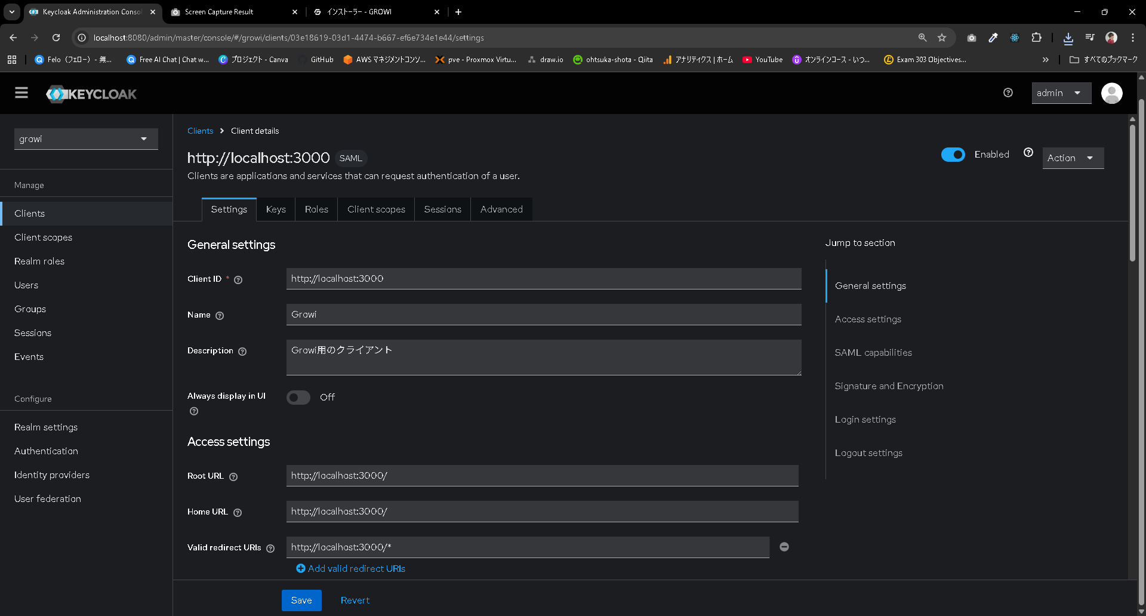Open the help icon in Keycloak header
1146x616 pixels.
1008,93
